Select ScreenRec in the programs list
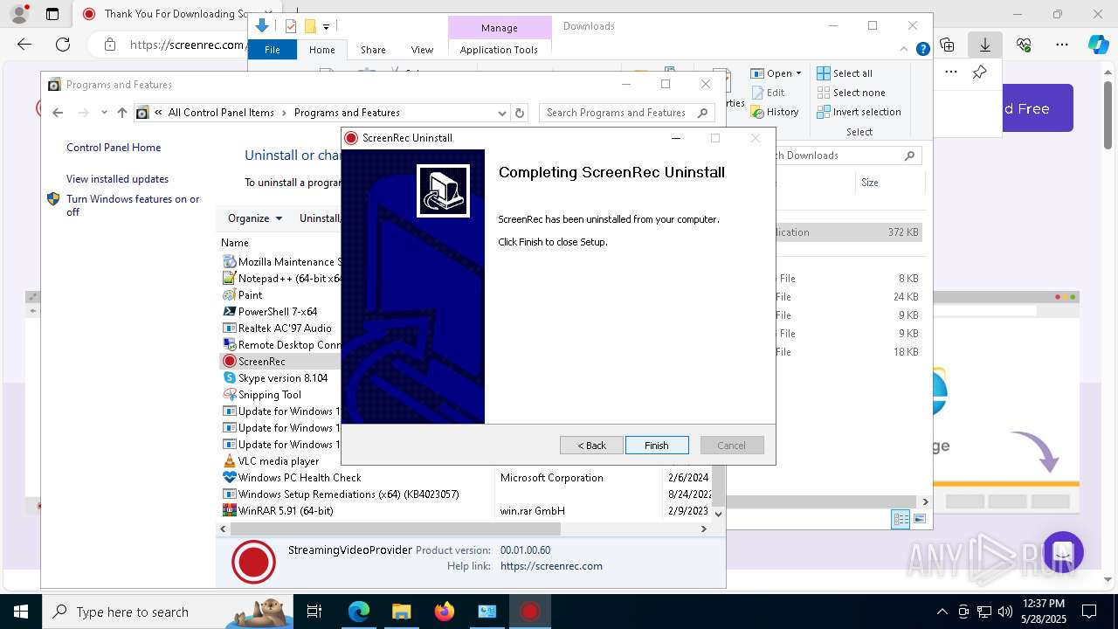 261,362
